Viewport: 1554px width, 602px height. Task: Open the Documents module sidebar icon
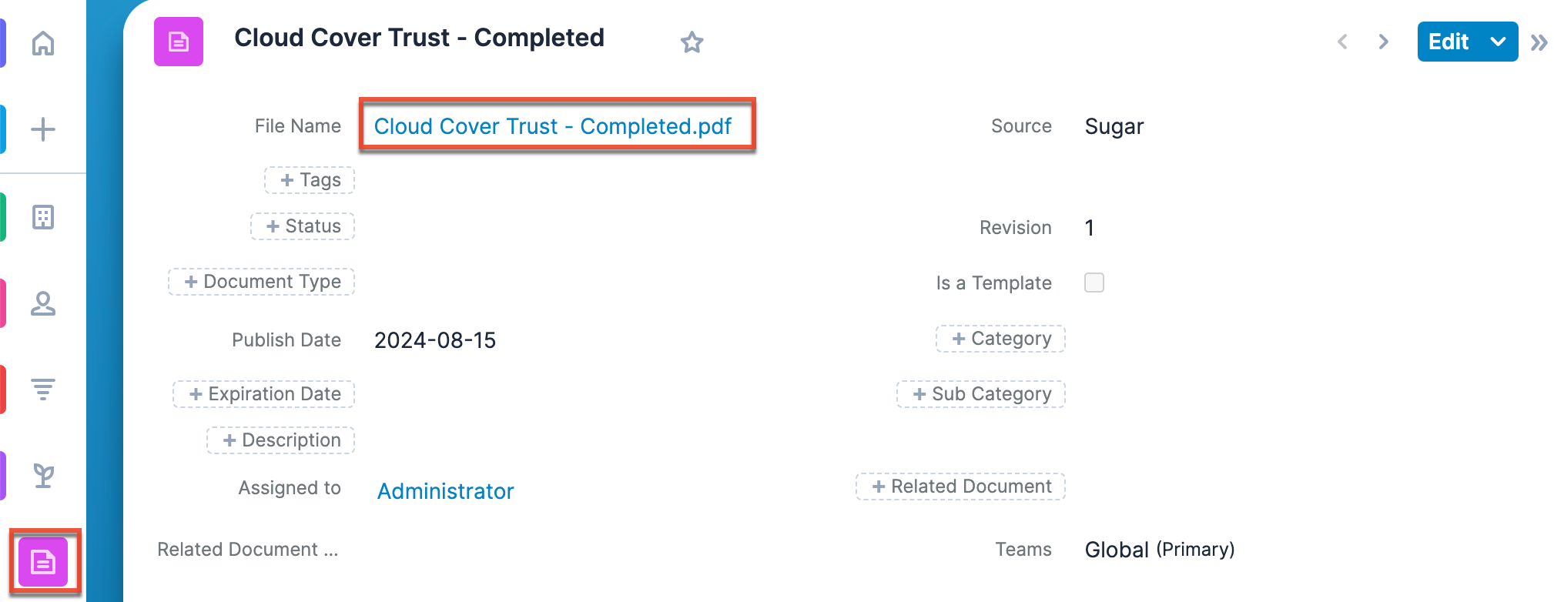(x=43, y=563)
